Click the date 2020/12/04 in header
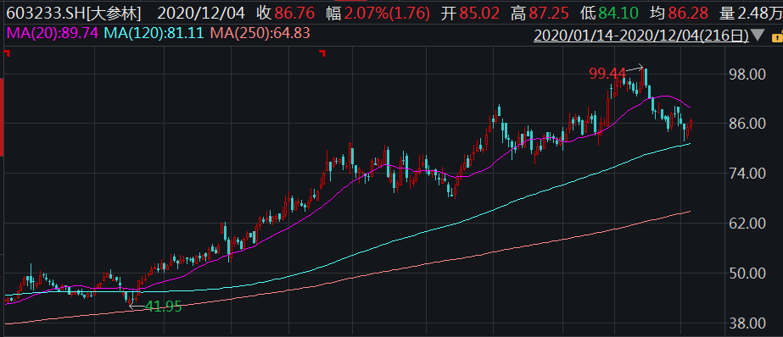The image size is (783, 337). pyautogui.click(x=202, y=13)
